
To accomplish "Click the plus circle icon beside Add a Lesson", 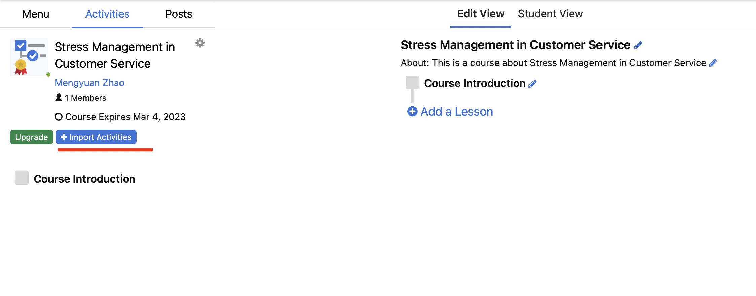I will pos(412,111).
